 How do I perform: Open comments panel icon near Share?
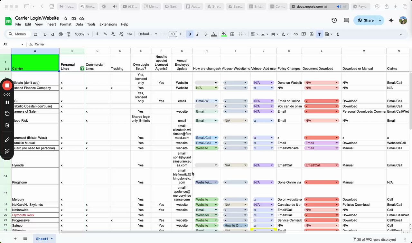coord(346,20)
